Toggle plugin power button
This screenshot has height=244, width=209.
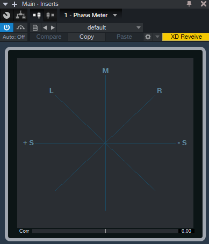pos(6,27)
